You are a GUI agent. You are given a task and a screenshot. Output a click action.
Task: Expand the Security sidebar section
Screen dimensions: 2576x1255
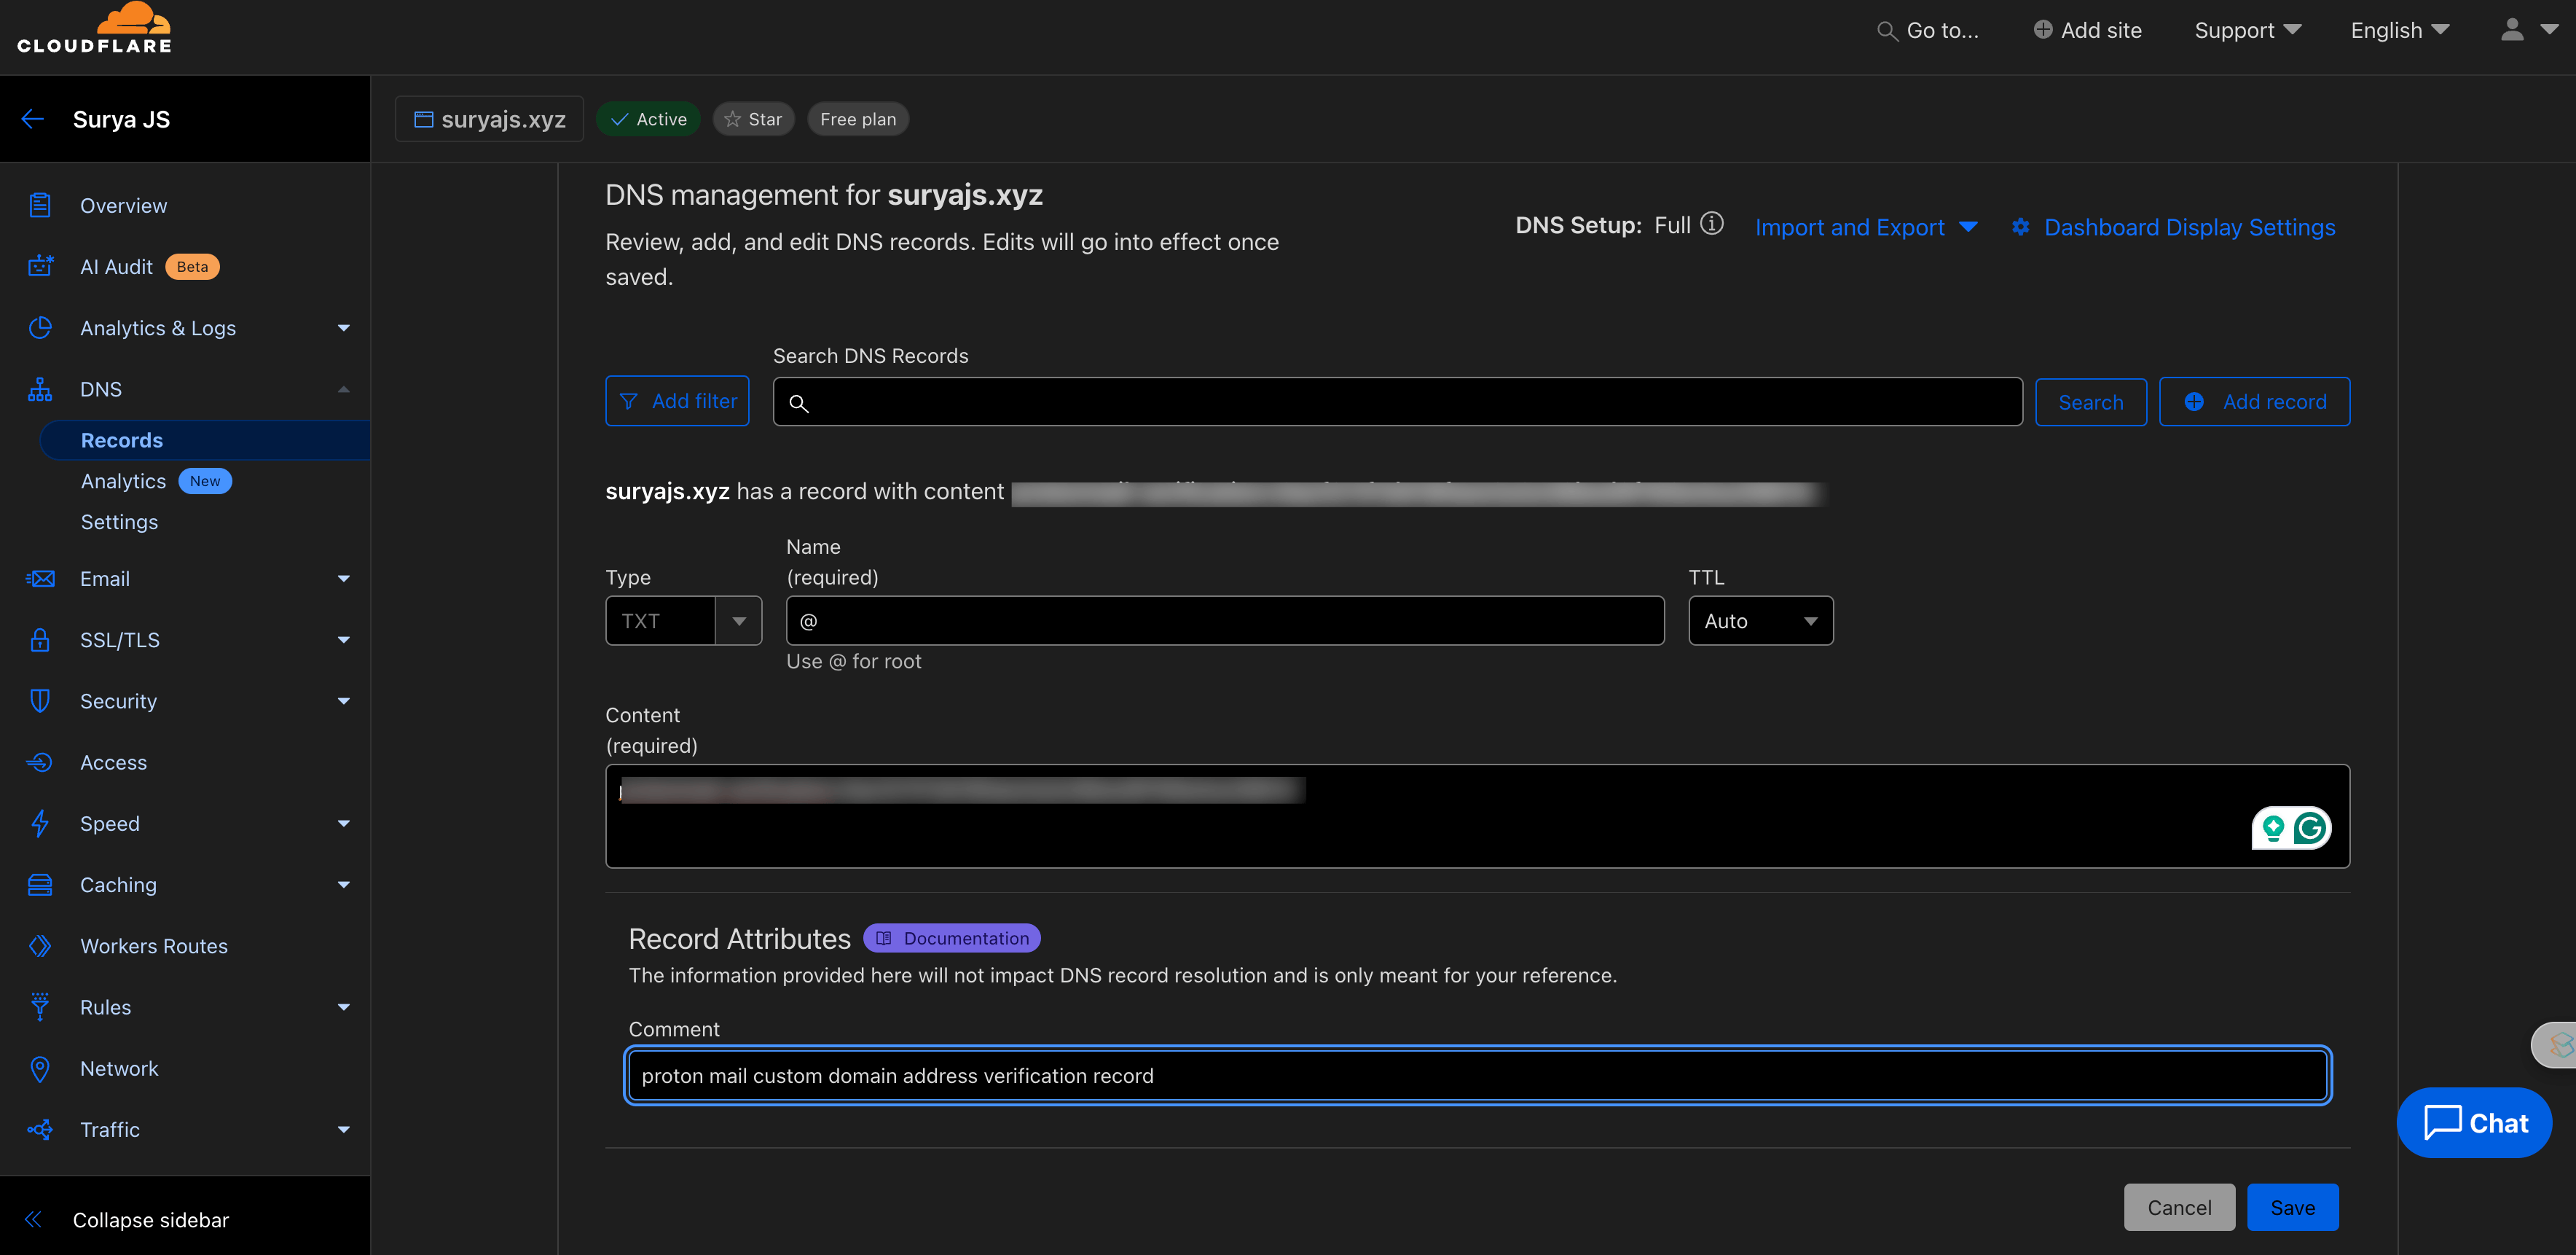click(344, 700)
